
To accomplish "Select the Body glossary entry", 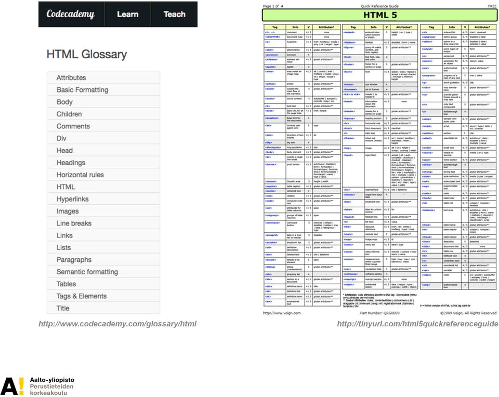I will click(x=103, y=102).
